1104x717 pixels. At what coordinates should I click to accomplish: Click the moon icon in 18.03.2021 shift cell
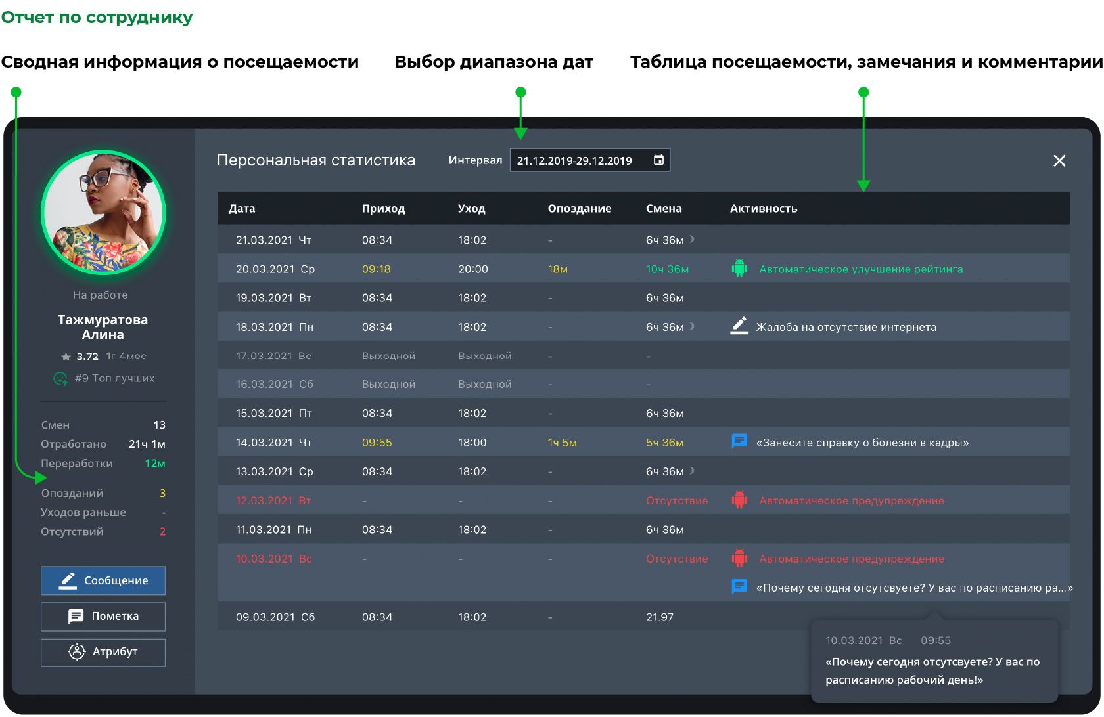point(692,326)
